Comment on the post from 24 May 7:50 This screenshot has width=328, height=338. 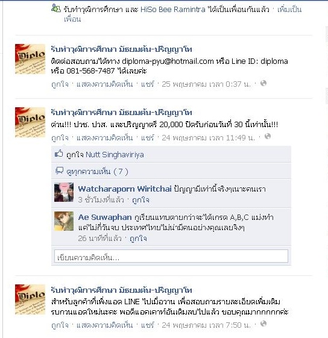point(104,325)
